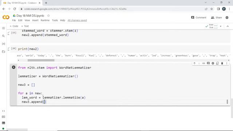The width and height of the screenshot is (233, 131).
Task: Open the Edit menu
Action: 20,20
